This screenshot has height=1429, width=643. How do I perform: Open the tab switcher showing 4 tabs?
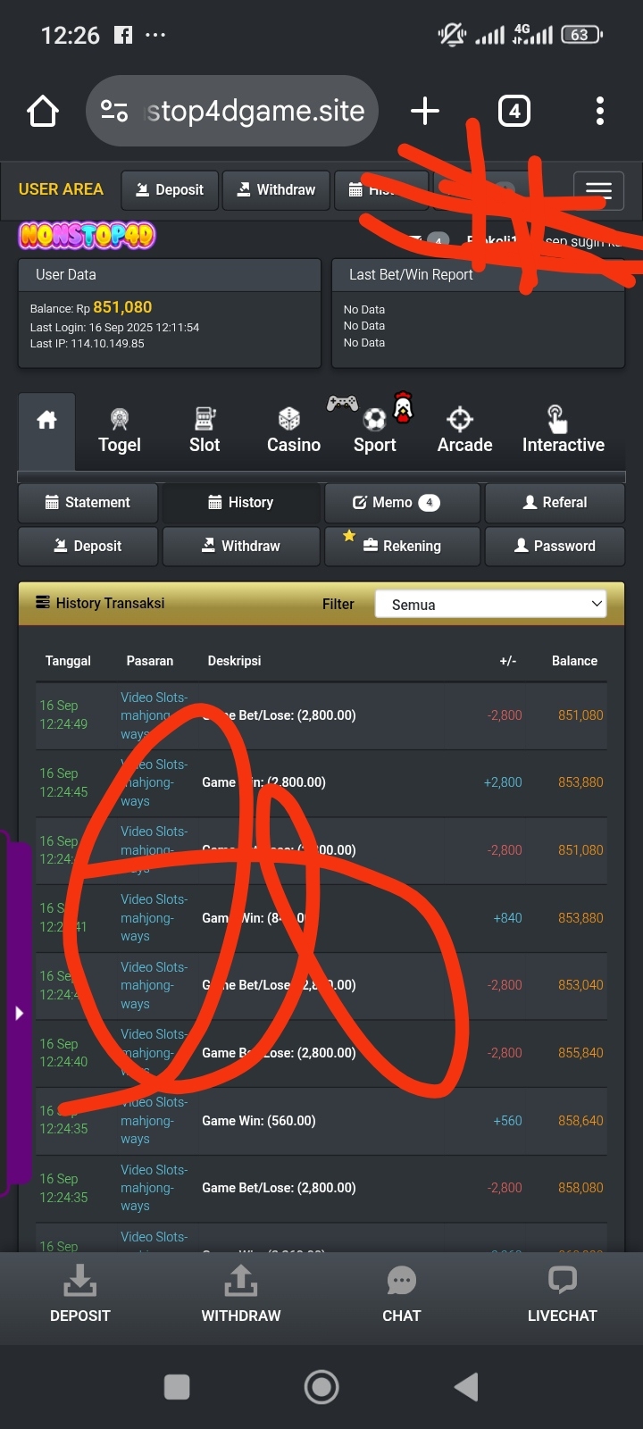pyautogui.click(x=514, y=112)
